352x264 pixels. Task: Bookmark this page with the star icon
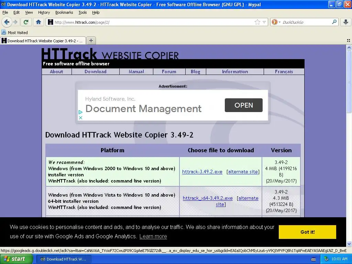click(x=257, y=22)
